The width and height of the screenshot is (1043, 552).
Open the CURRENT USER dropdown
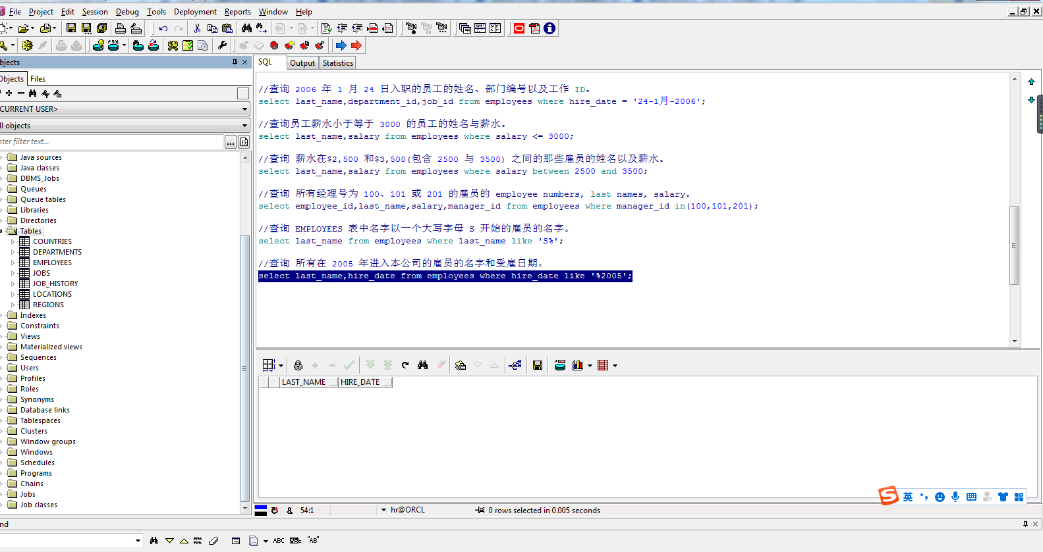point(124,109)
